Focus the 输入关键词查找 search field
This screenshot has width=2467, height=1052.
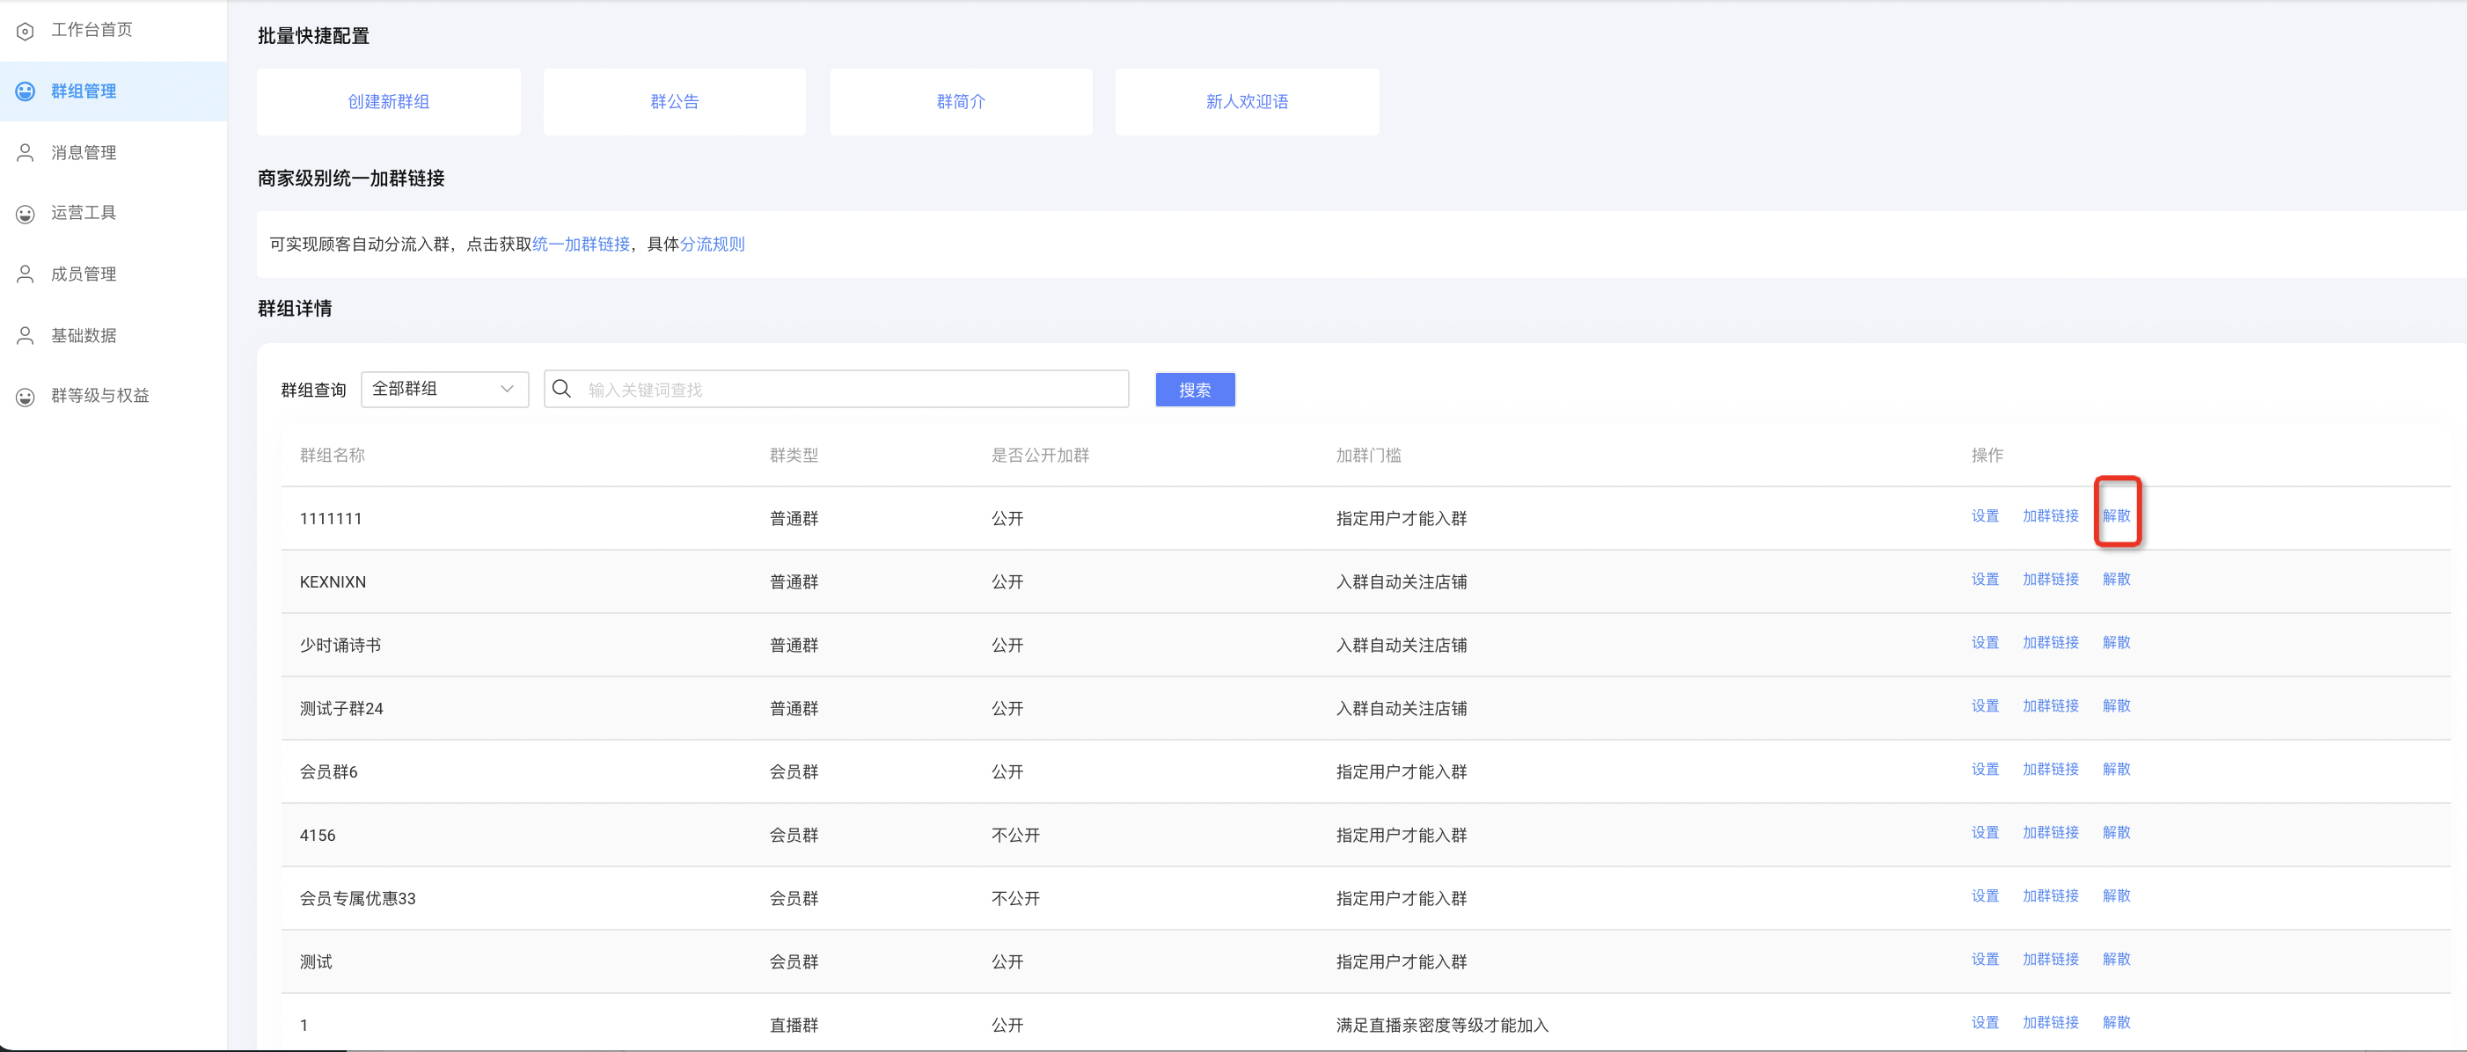[836, 389]
